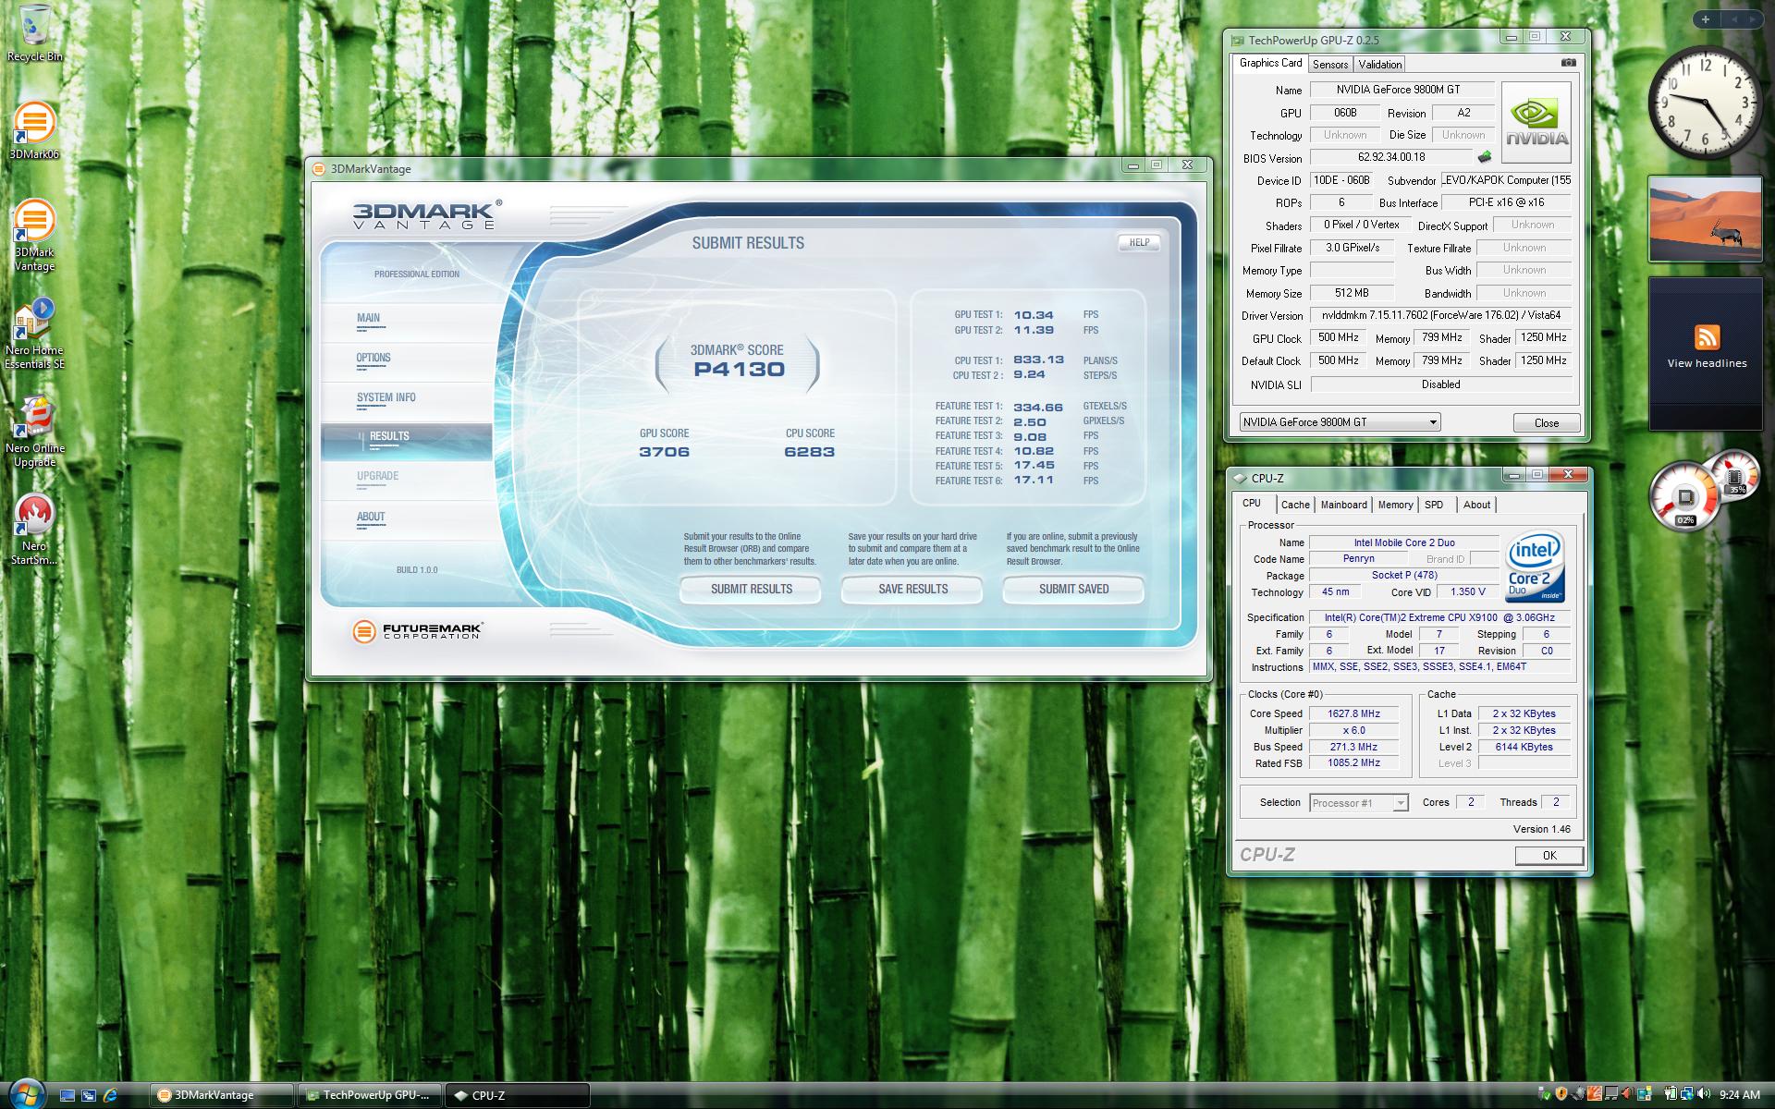This screenshot has width=1775, height=1109.
Task: Open the Mainboard tab in CPU-Z
Action: (x=1343, y=505)
